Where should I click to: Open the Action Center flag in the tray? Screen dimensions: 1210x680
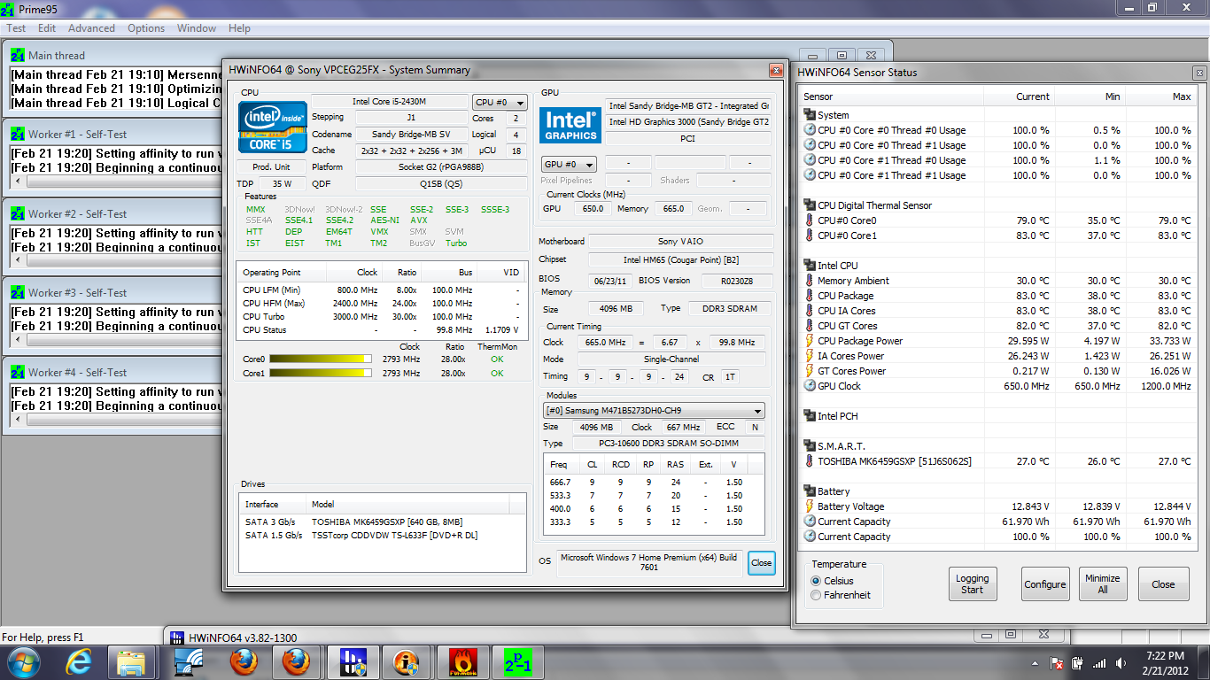click(1056, 663)
